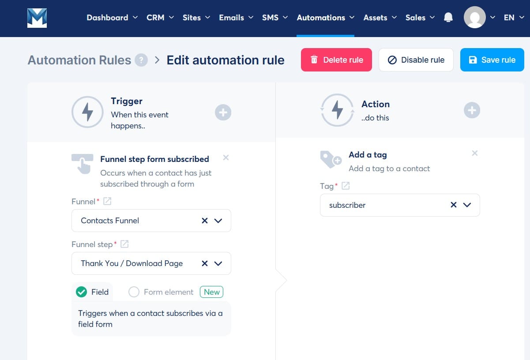Open external link next to Funnel step label
The width and height of the screenshot is (530, 360).
pyautogui.click(x=124, y=244)
